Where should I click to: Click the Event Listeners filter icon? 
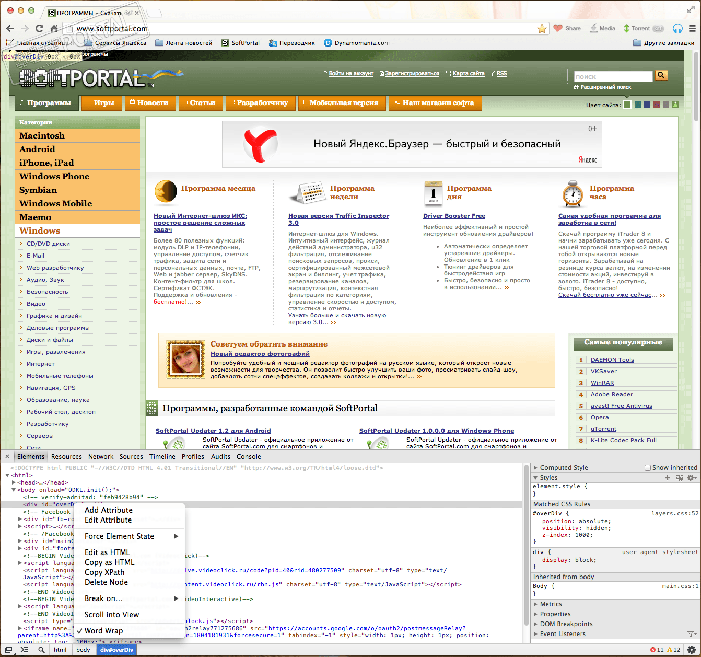[692, 634]
